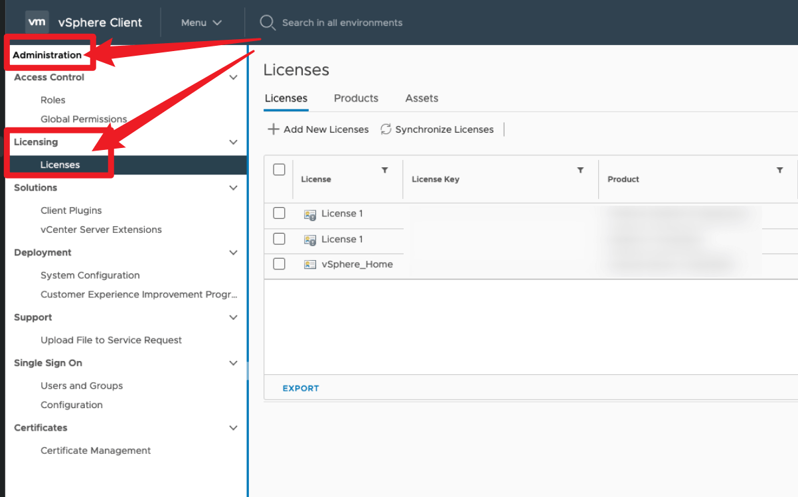Click the plus icon for Add New Licenses

pyautogui.click(x=273, y=129)
